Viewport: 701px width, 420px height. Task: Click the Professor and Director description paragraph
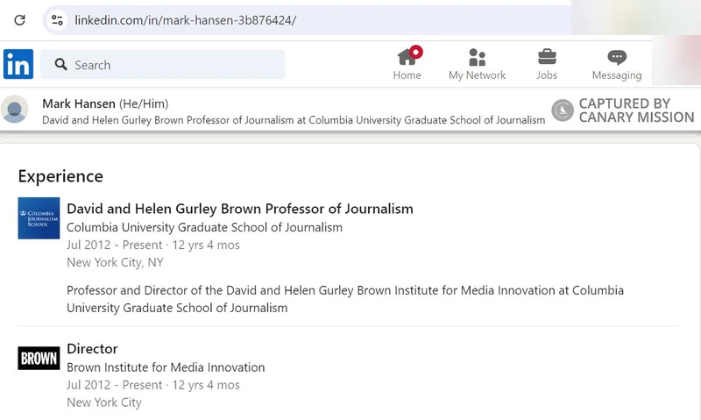[x=345, y=299]
